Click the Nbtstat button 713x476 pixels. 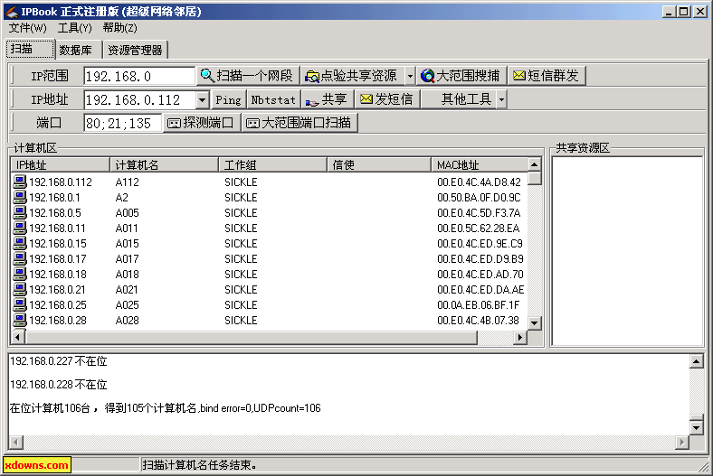[273, 99]
